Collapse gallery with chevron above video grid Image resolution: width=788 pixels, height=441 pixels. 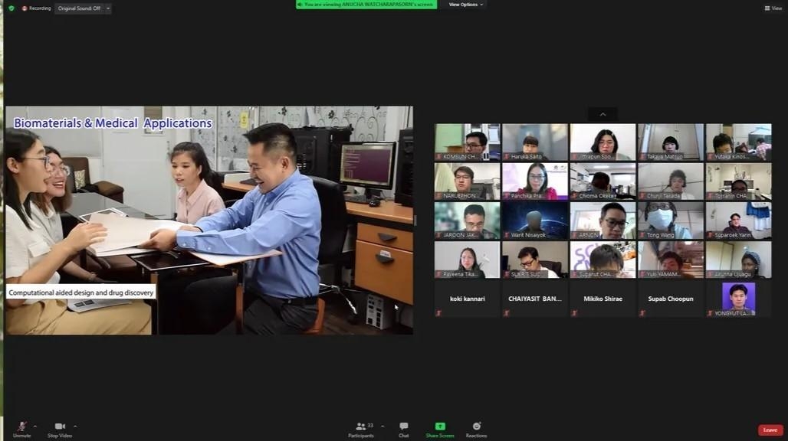pyautogui.click(x=602, y=114)
